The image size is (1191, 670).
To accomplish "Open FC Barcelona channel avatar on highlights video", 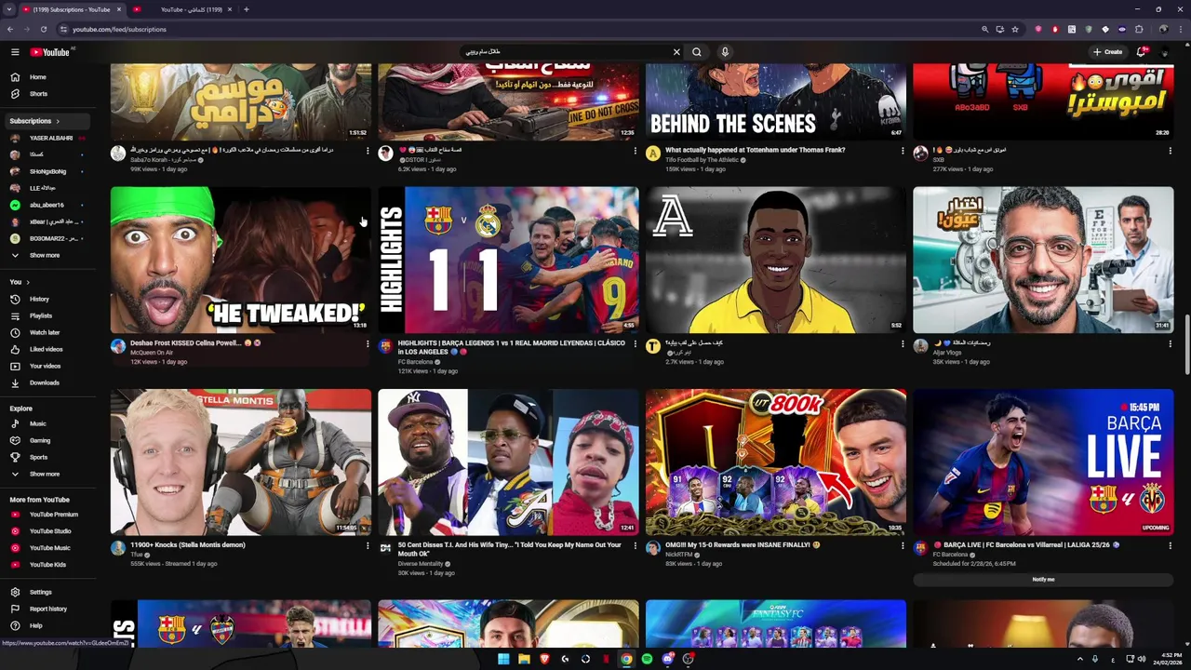I will 385,346.
